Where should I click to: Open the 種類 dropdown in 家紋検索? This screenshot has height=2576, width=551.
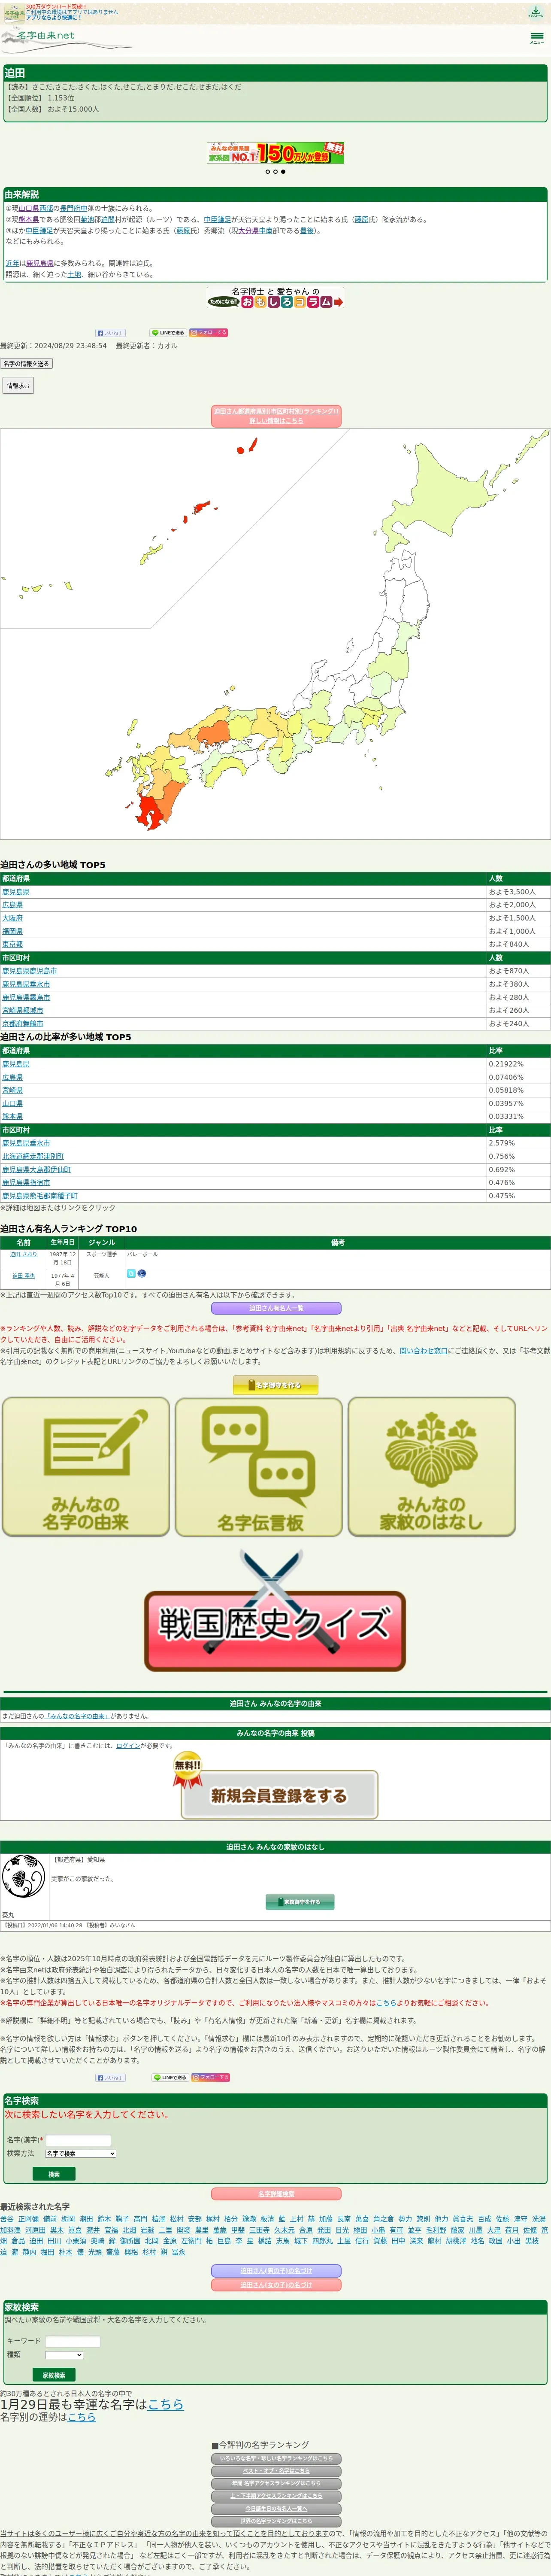[x=64, y=2354]
